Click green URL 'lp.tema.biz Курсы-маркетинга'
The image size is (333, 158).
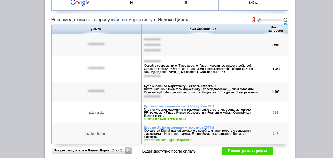point(165,119)
